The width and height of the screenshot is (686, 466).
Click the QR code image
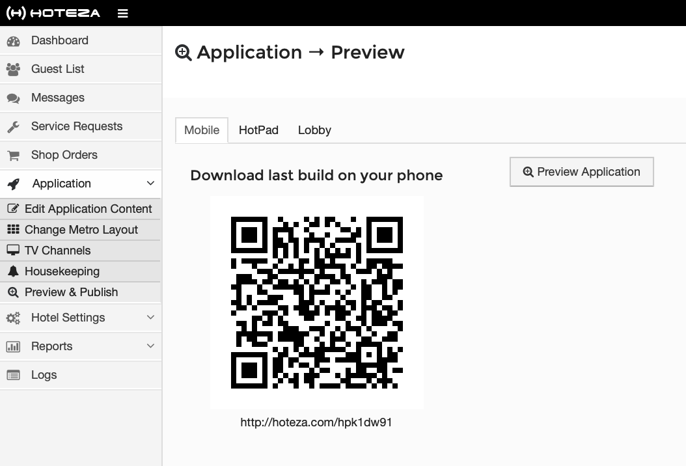click(x=317, y=303)
